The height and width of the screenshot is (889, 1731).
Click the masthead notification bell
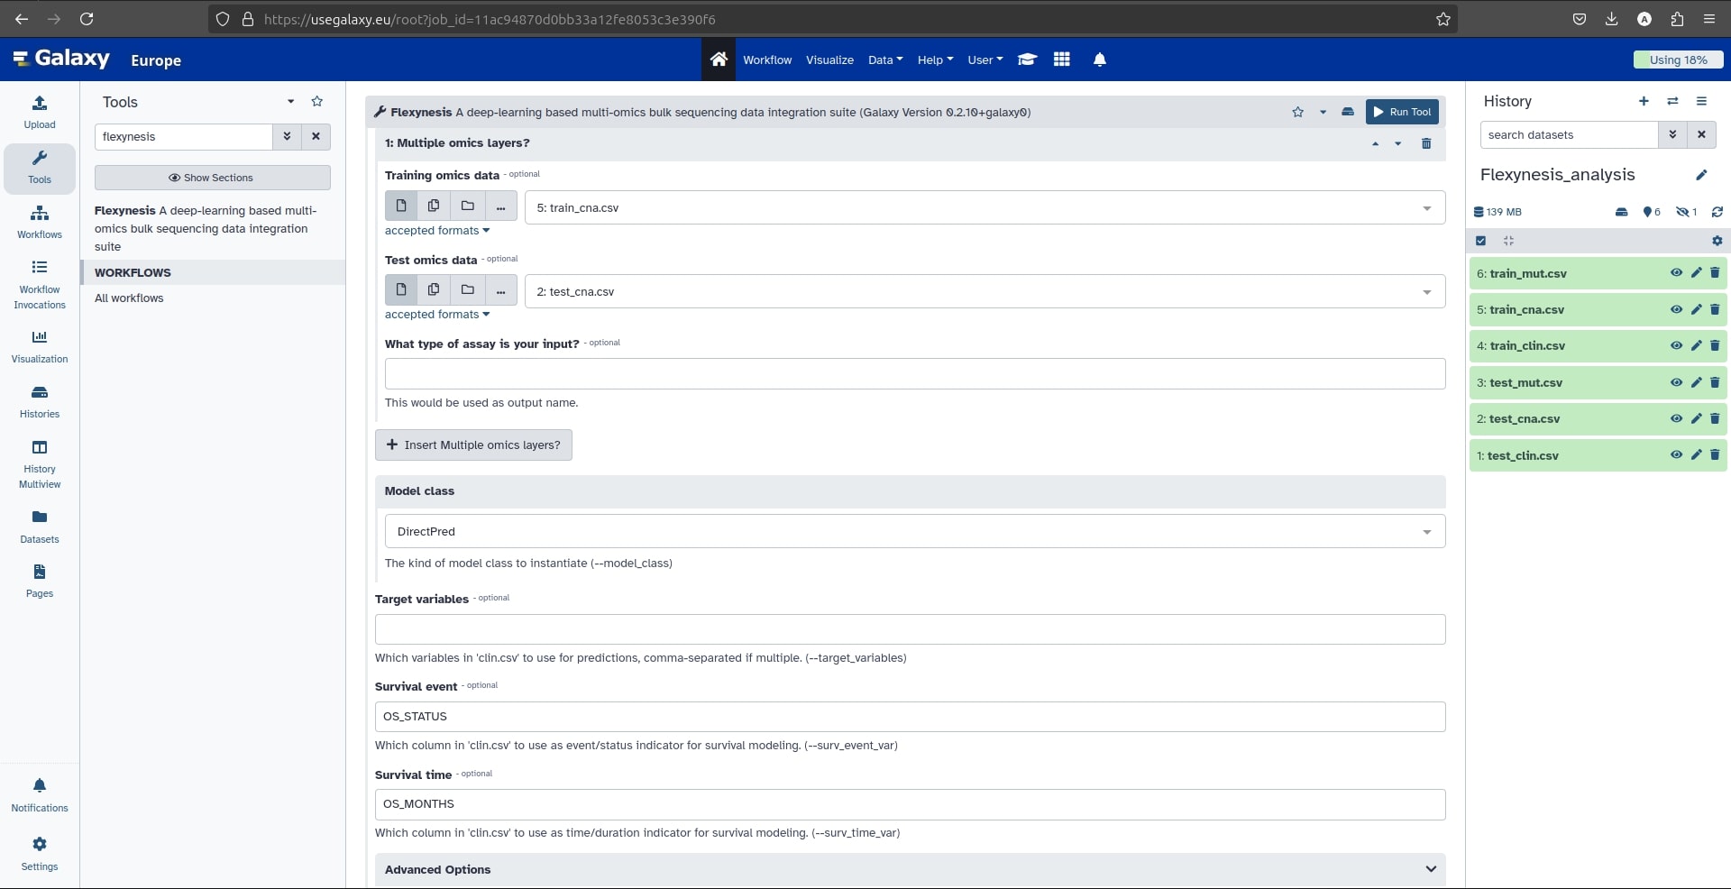pyautogui.click(x=1100, y=60)
